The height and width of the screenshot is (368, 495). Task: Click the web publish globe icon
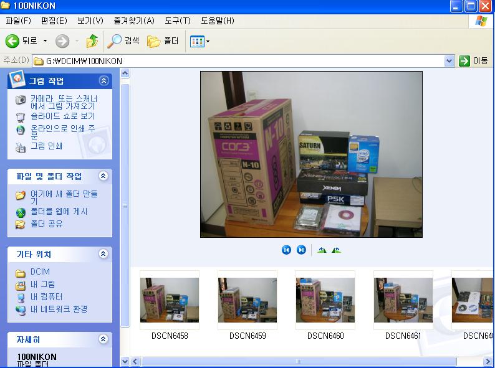point(21,213)
